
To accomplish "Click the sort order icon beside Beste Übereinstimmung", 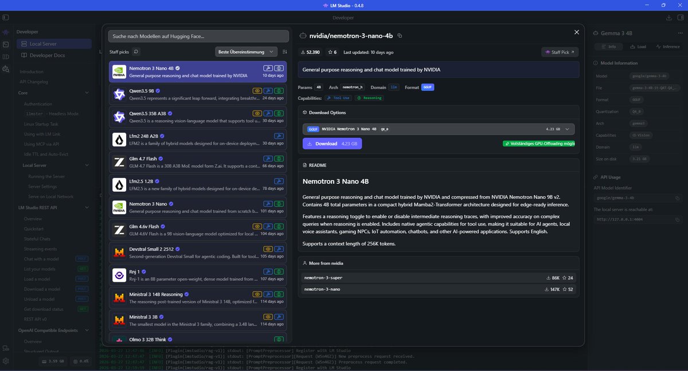I will click(285, 52).
